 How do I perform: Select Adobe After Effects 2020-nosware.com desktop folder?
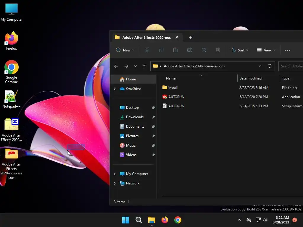(12, 164)
